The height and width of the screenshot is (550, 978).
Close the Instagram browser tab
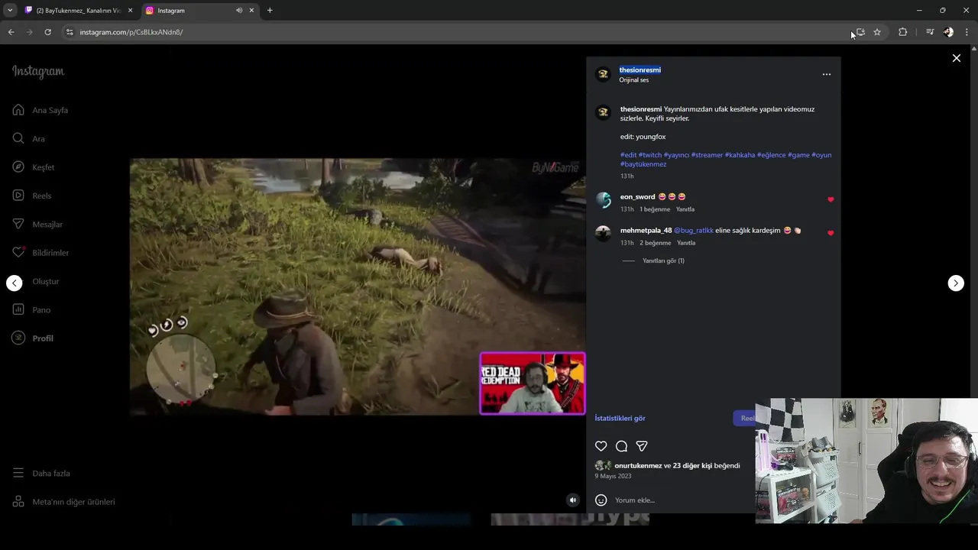251,11
